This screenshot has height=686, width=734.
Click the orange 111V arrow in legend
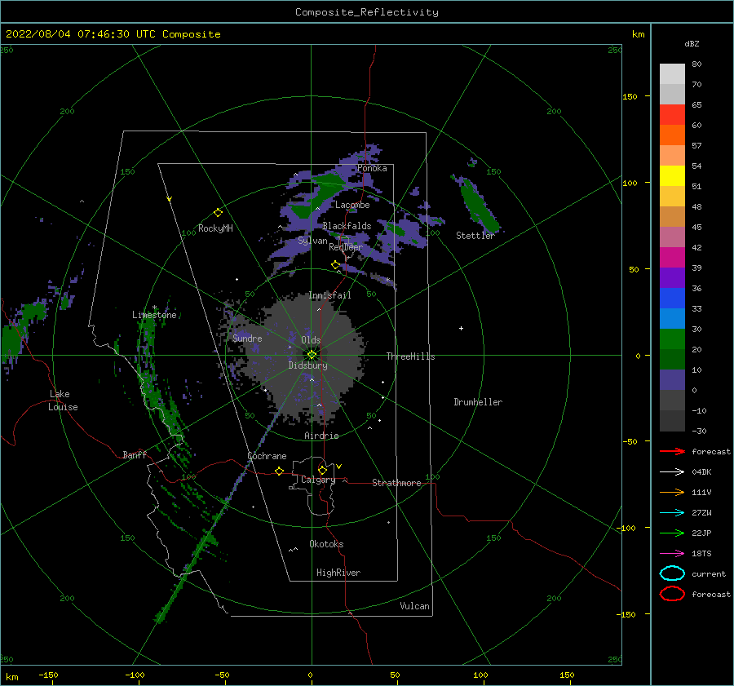[x=672, y=492]
